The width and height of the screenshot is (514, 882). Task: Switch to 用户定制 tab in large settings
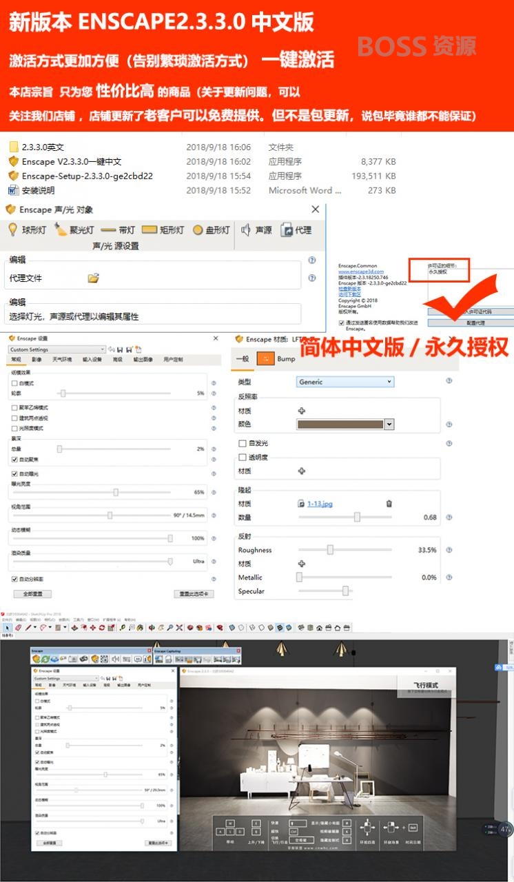[173, 359]
